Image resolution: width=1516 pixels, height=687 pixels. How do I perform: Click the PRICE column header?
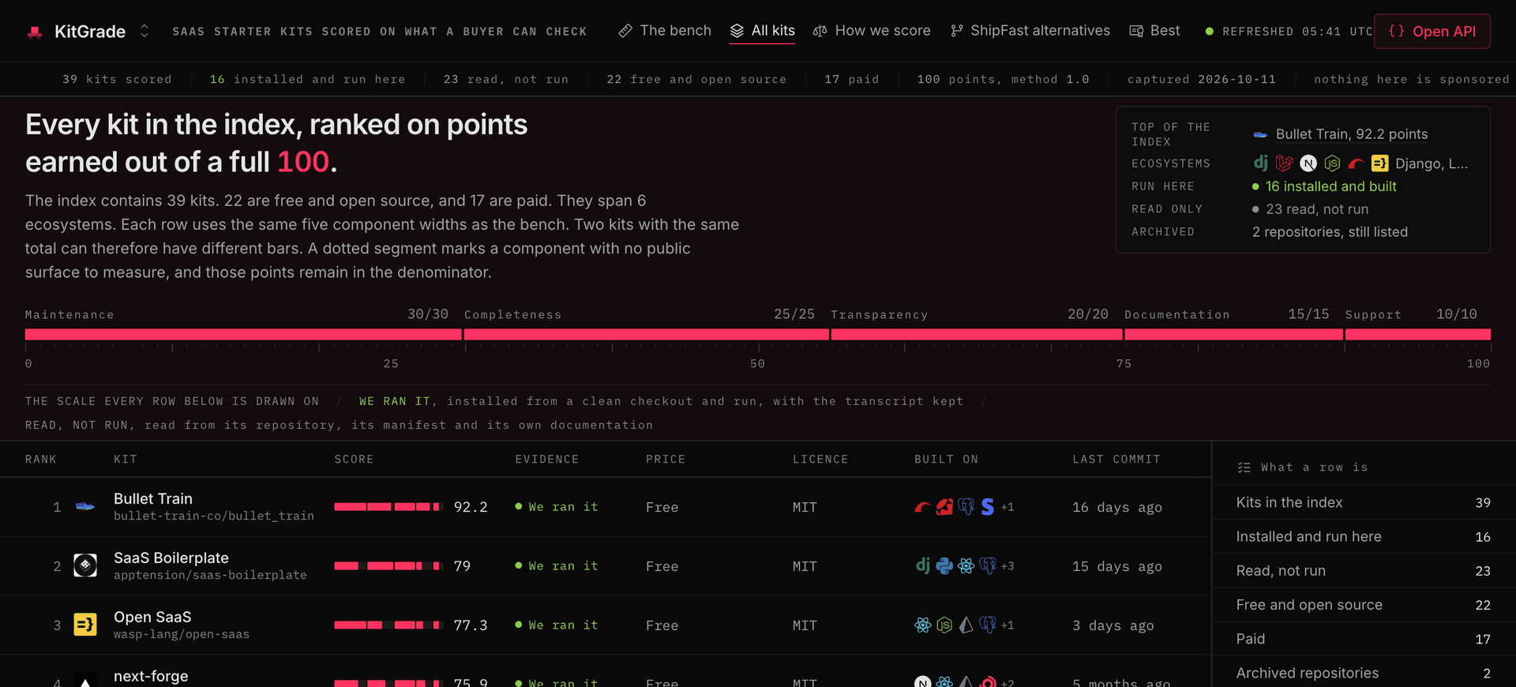pos(666,459)
